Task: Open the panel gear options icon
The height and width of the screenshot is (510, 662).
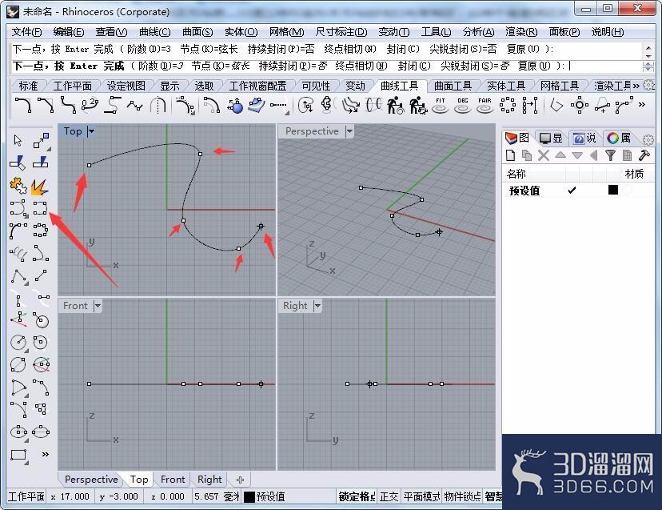Action: [648, 139]
